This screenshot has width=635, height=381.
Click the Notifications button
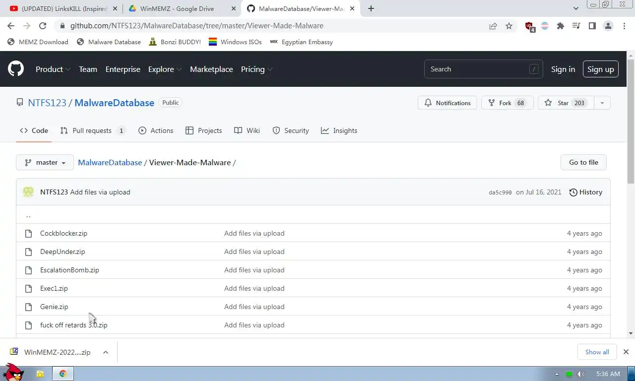[x=447, y=103]
